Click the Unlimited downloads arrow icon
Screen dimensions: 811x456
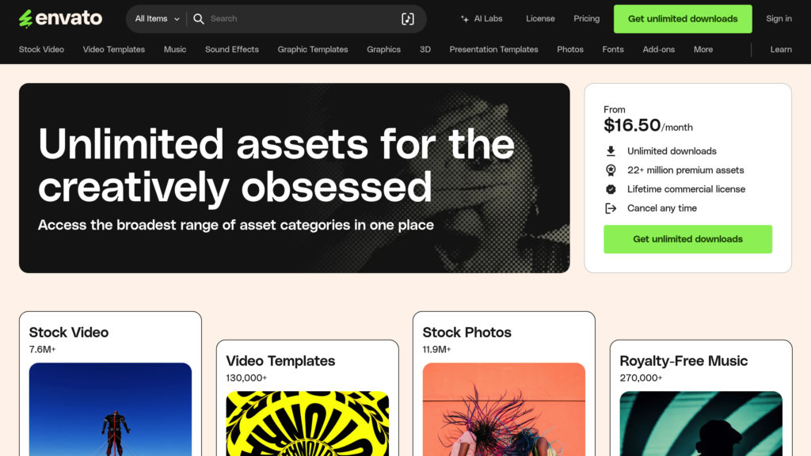click(611, 151)
